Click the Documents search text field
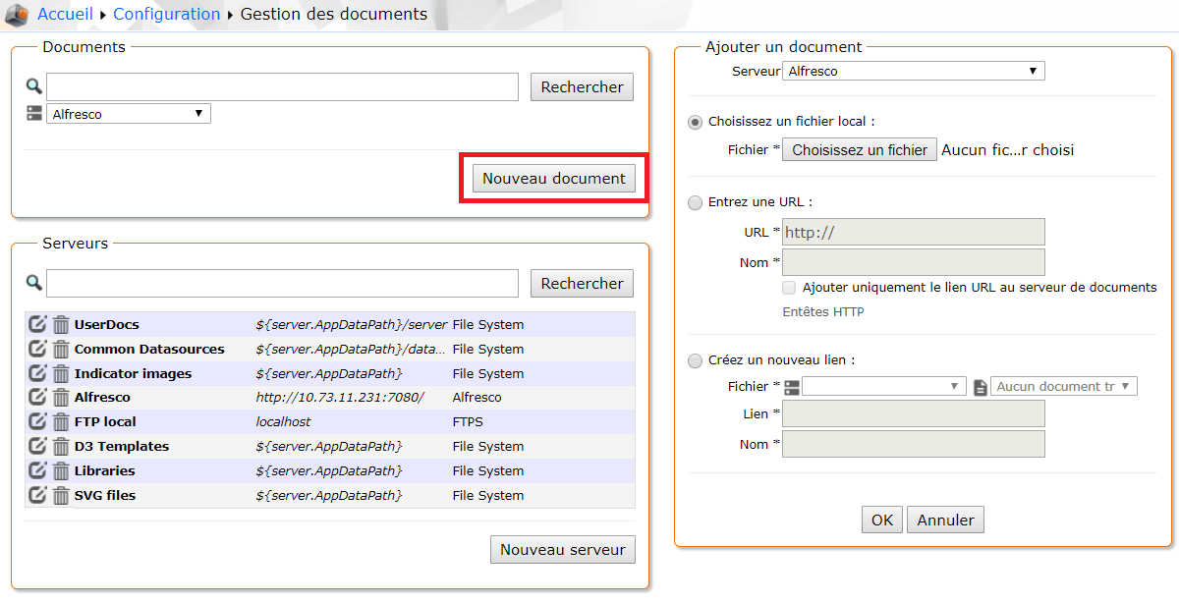The width and height of the screenshot is (1179, 603). click(282, 86)
